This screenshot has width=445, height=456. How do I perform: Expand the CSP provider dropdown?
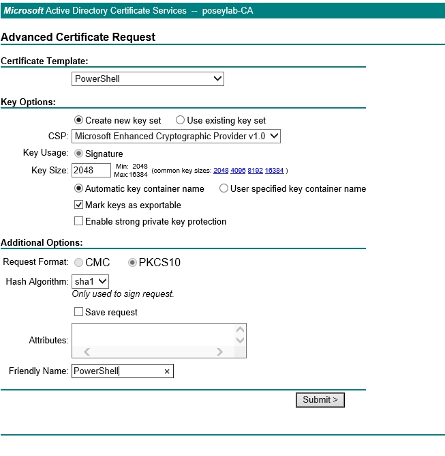(177, 136)
